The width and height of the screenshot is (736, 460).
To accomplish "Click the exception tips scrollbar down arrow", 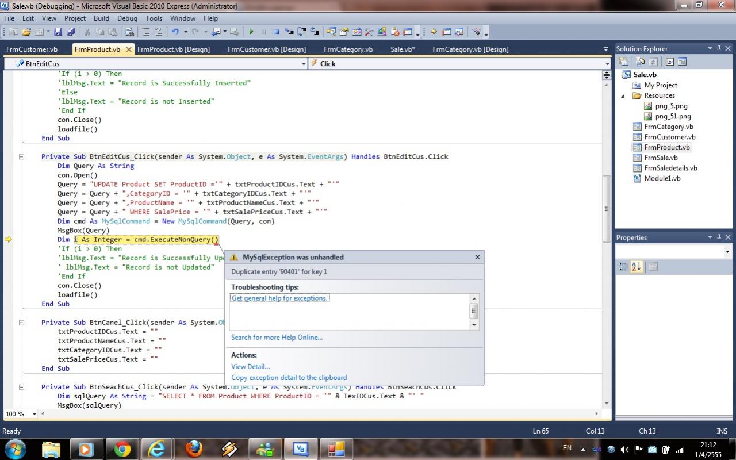I will (474, 325).
